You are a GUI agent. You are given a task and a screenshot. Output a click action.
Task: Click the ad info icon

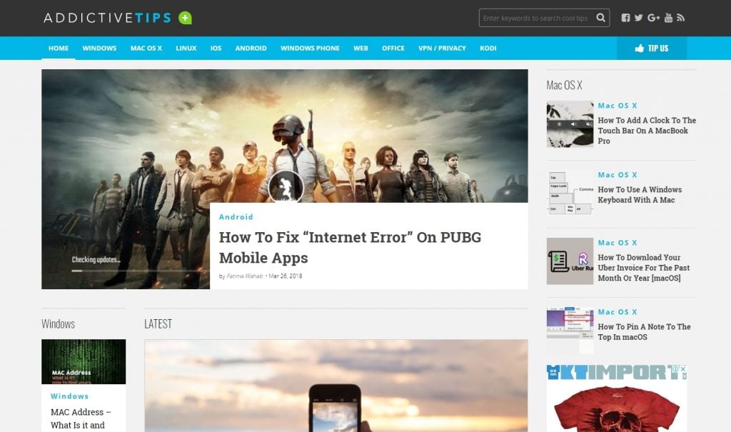click(675, 369)
